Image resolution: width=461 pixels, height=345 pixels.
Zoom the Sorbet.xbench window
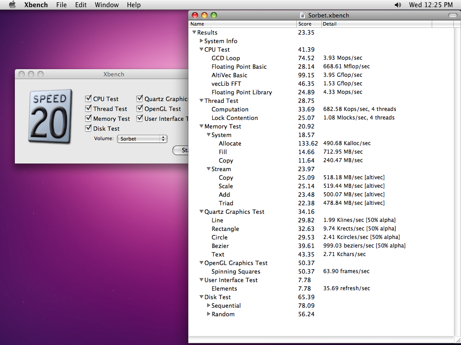(x=214, y=15)
